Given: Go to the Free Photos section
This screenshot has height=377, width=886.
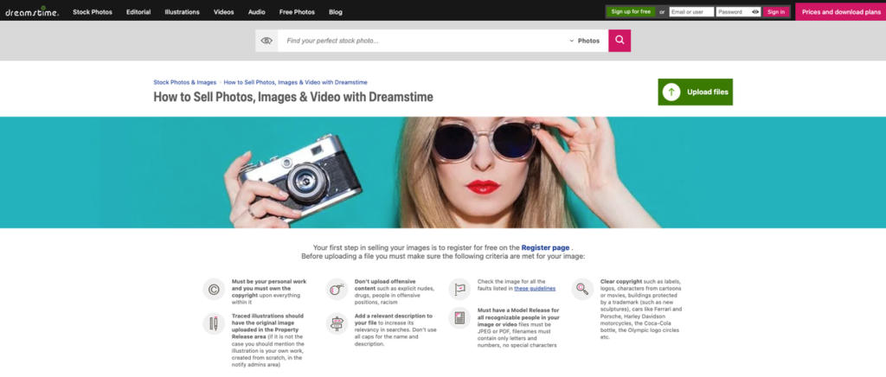Looking at the screenshot, I should point(298,12).
